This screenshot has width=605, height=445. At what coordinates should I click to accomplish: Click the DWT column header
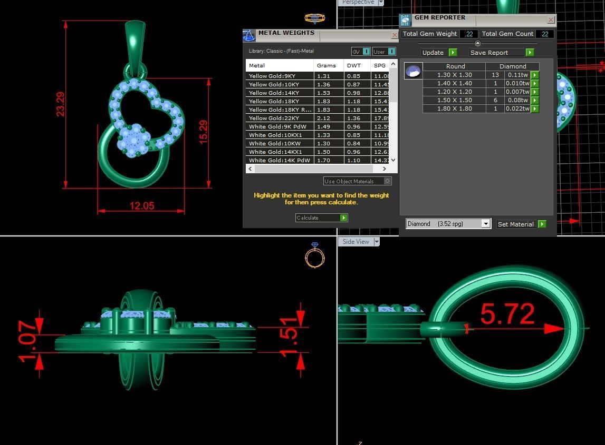(x=357, y=65)
